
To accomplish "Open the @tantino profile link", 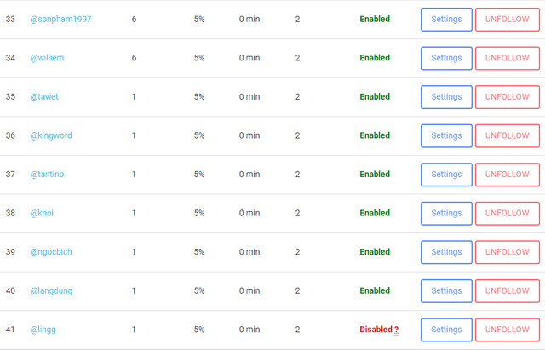I will pos(47,174).
